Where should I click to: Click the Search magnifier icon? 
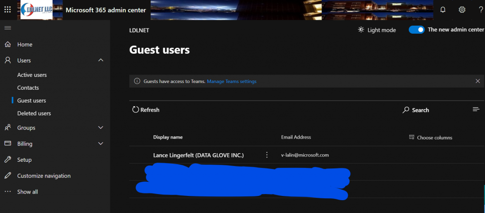(x=406, y=110)
